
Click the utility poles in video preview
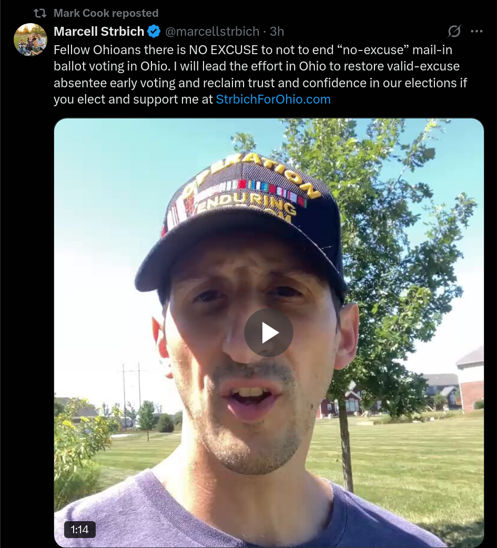click(131, 395)
